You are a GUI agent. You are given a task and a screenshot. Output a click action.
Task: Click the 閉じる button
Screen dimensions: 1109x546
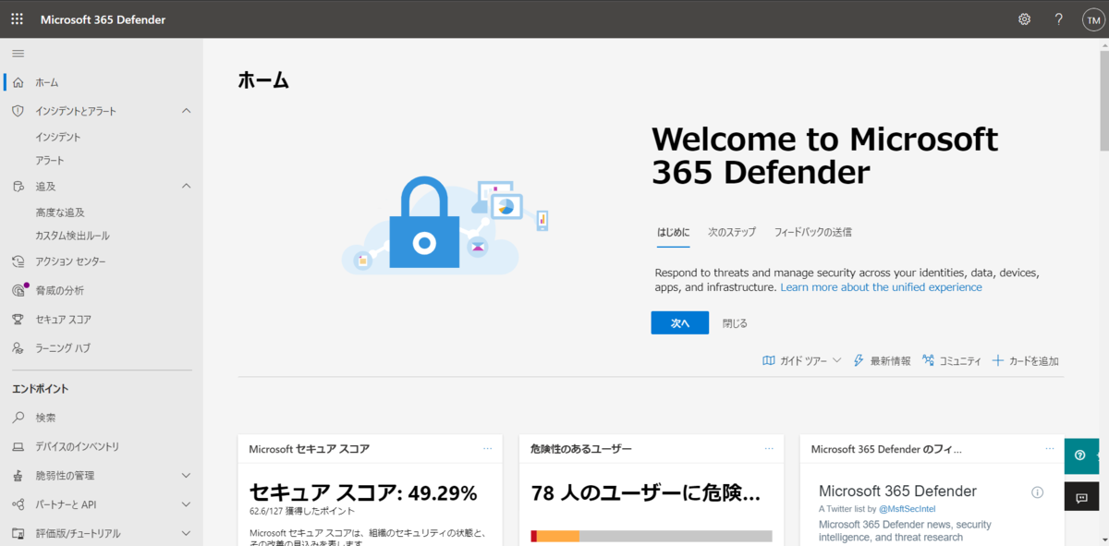[735, 323]
